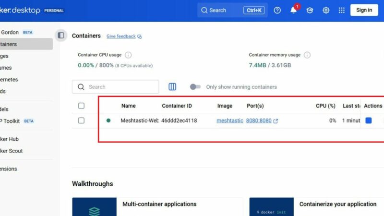The height and width of the screenshot is (216, 384).
Task: Click the feedback icon next to Give feedback
Action: coord(139,36)
